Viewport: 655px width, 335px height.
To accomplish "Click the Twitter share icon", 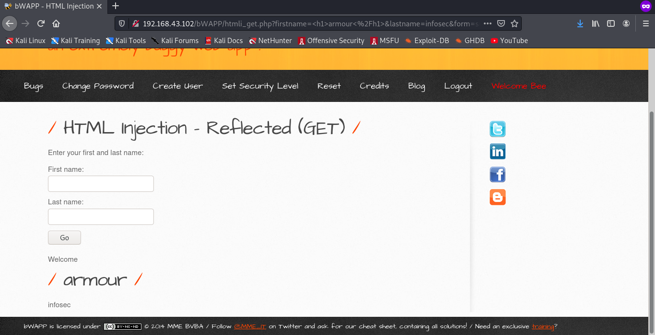I will [498, 129].
